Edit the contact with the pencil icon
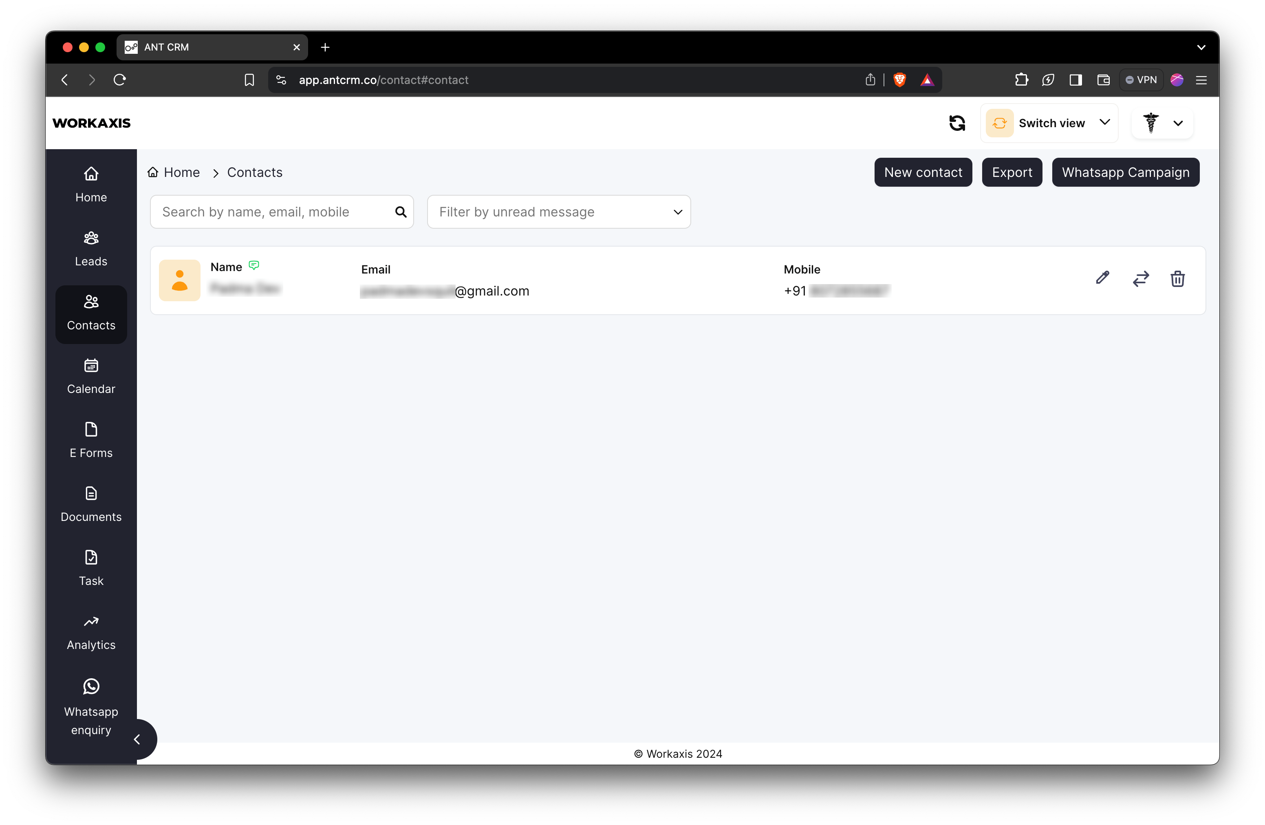 coord(1102,278)
